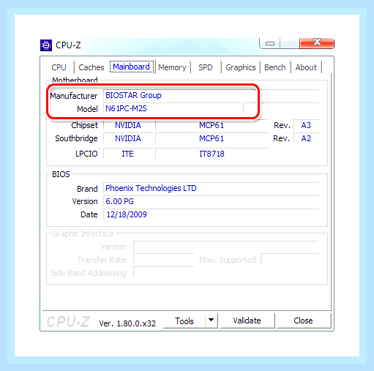Expand the Tools dropdown arrow
The height and width of the screenshot is (371, 374).
[x=212, y=321]
